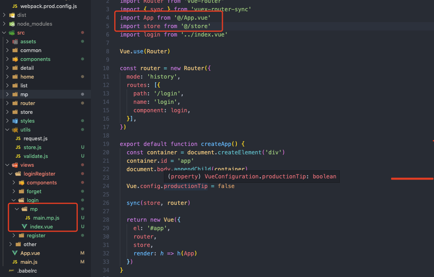This screenshot has height=277, width=434.
Task: Collapse the src folder
Action: (x=4, y=32)
